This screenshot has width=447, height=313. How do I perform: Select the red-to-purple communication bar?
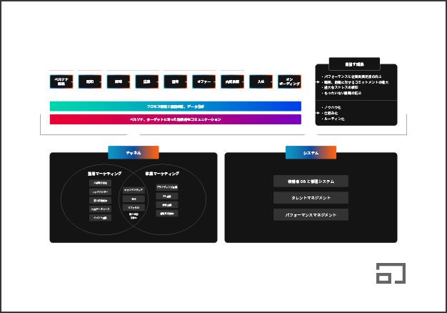click(175, 119)
